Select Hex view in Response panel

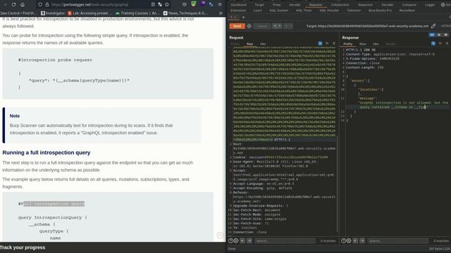coord(376,44)
